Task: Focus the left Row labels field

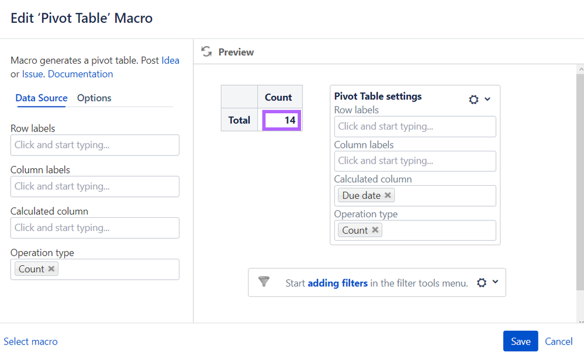Action: [x=95, y=145]
